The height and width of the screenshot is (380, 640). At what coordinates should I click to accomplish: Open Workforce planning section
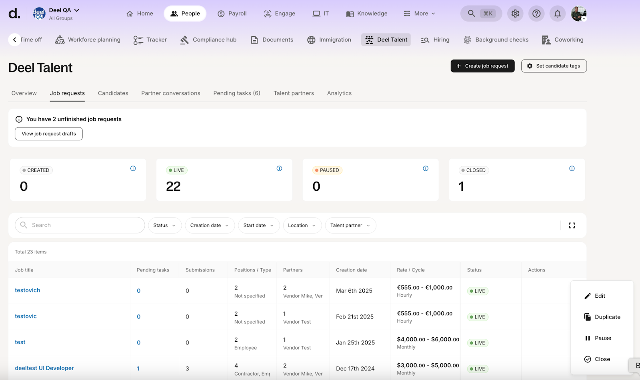[88, 40]
